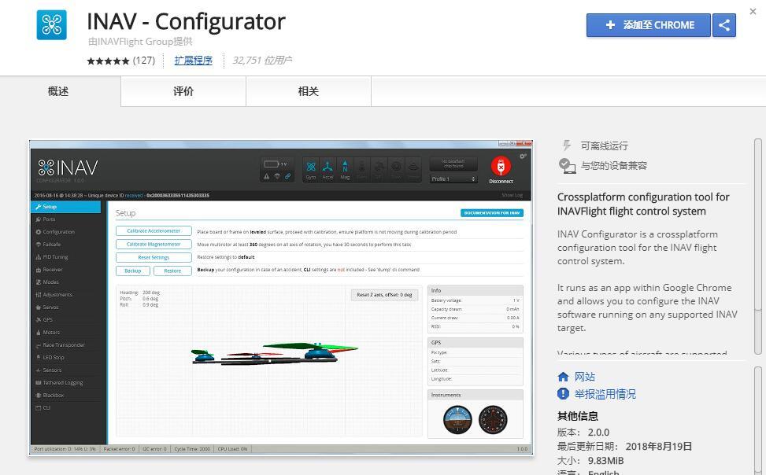Click the INAV Configurator app logo

52,24
